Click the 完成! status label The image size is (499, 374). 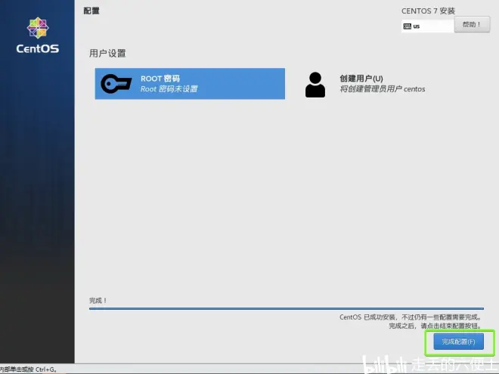coord(98,300)
